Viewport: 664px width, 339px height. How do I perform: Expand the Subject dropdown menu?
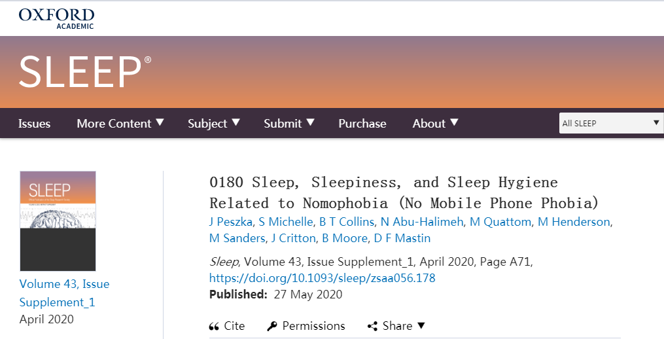pos(214,123)
